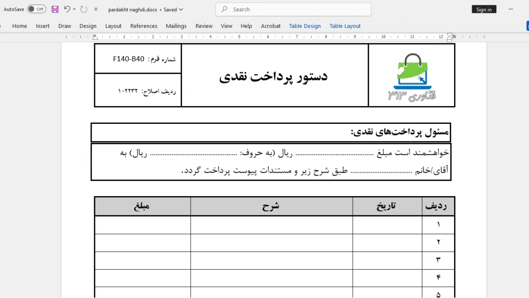Open the Insert ribbon tab
This screenshot has width=529, height=298.
point(43,26)
